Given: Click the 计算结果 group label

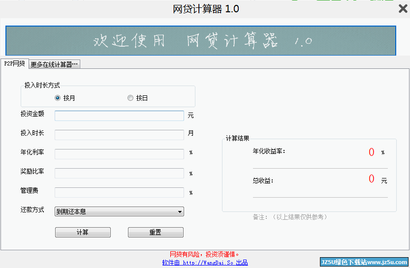Looking at the screenshot, I should pyautogui.click(x=237, y=139).
